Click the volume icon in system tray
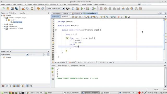 [151, 93]
